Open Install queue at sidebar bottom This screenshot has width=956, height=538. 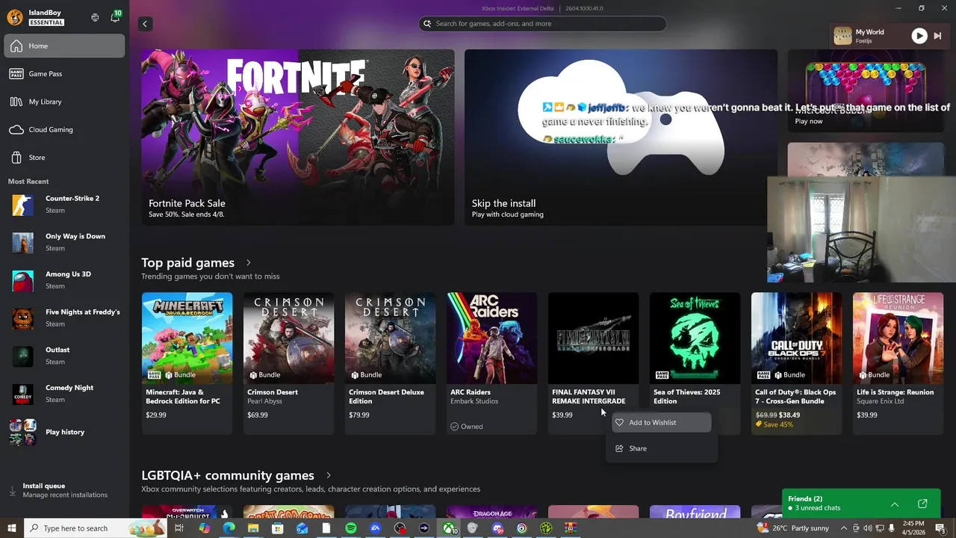point(64,490)
